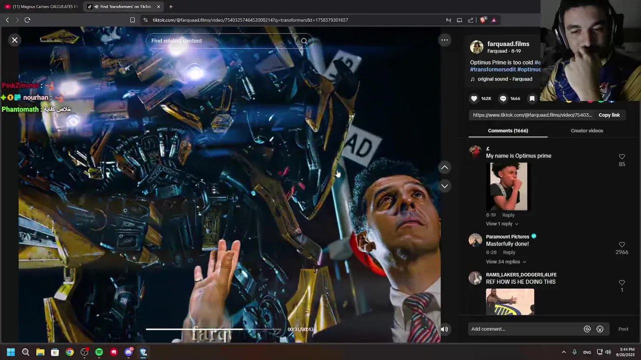Open a new browser tab
Image resolution: width=641 pixels, height=360 pixels.
point(171,6)
